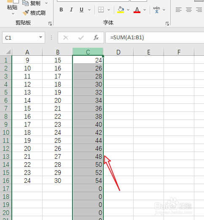204x220 pixels.
Task: Click cell A16 containing 24
Action: point(27,180)
